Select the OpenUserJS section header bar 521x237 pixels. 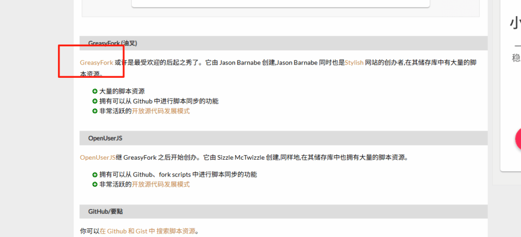click(x=105, y=138)
